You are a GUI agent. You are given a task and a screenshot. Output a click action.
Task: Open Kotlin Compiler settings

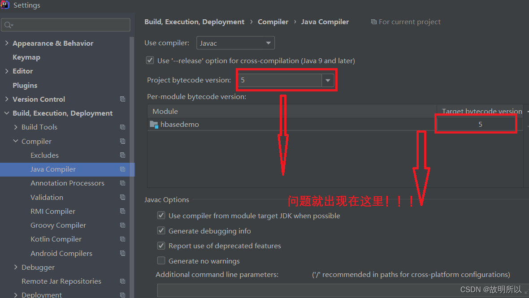[56, 239]
